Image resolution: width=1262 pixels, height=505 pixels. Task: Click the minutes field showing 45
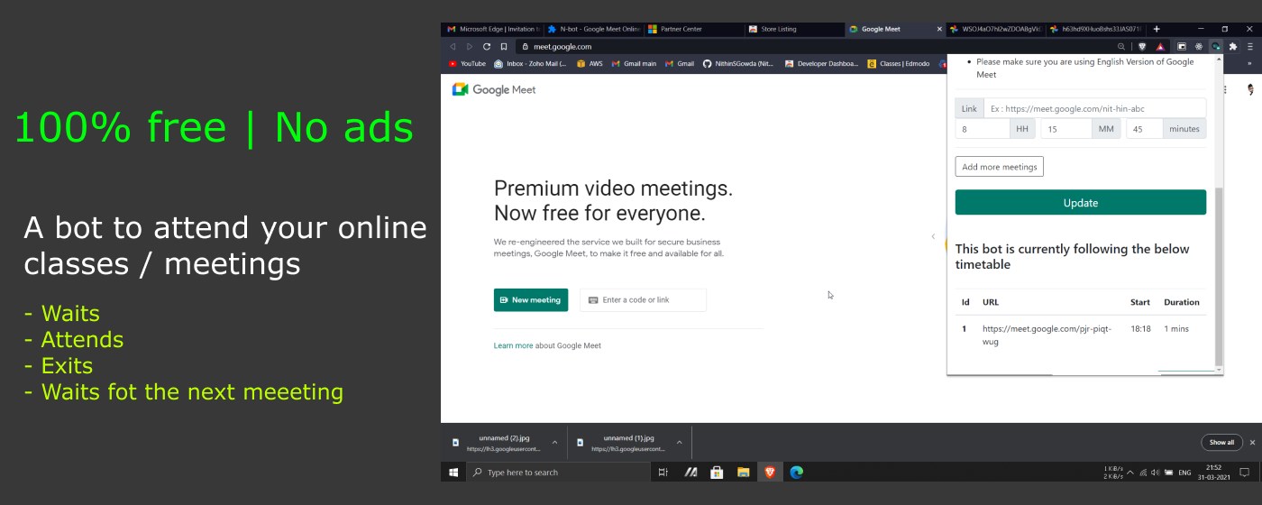[x=1144, y=129]
